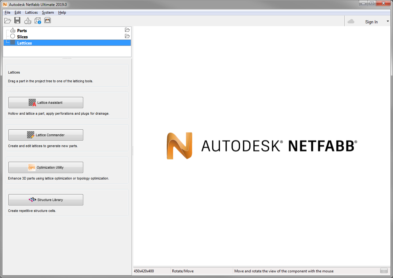This screenshot has height=278, width=393.
Task: Click the Netfabb application icon in title bar
Action: tap(5, 4)
